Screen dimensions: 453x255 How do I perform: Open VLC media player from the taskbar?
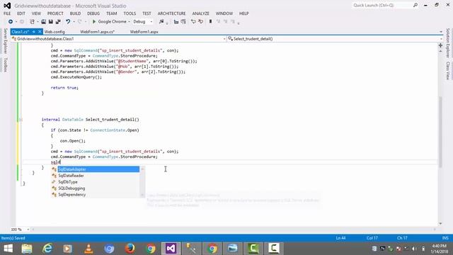(x=88, y=249)
